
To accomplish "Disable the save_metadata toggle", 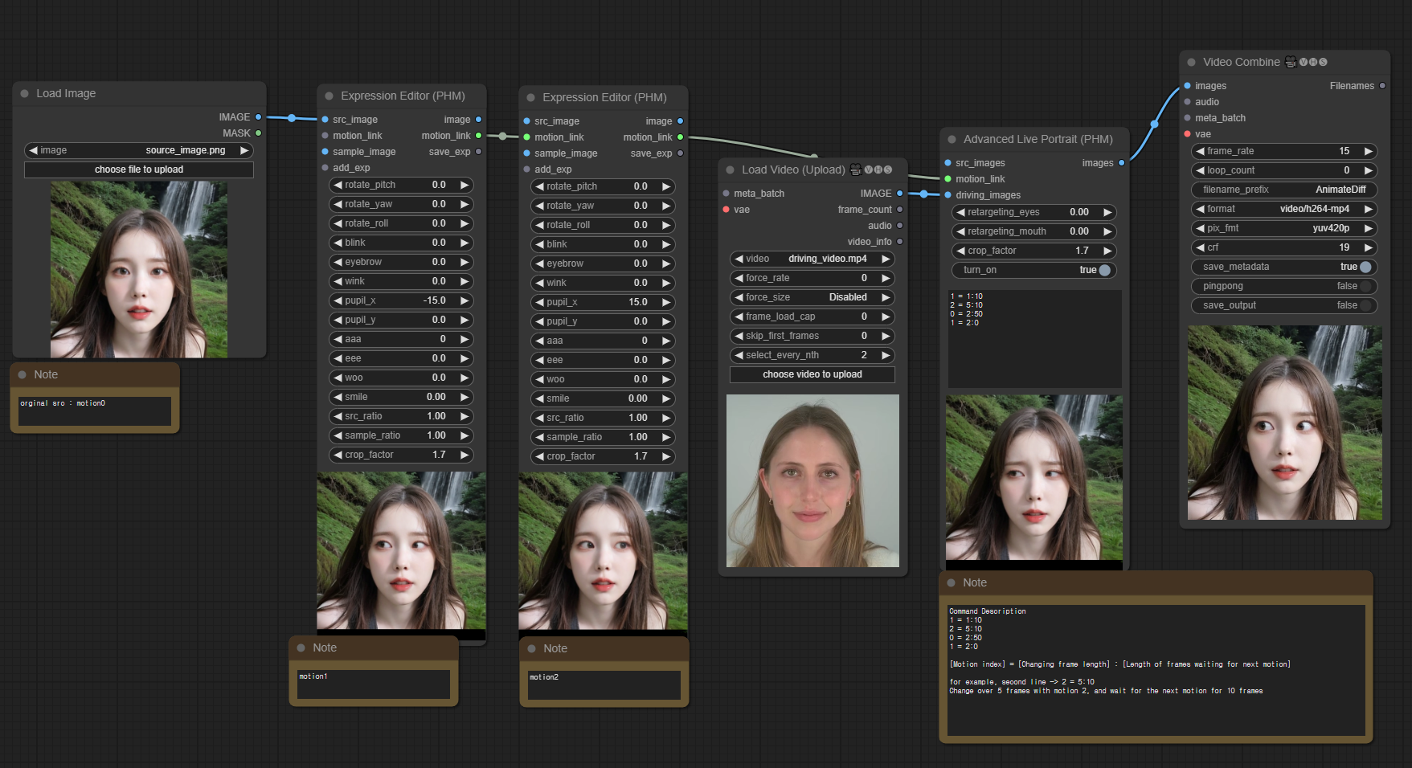I will (1365, 267).
